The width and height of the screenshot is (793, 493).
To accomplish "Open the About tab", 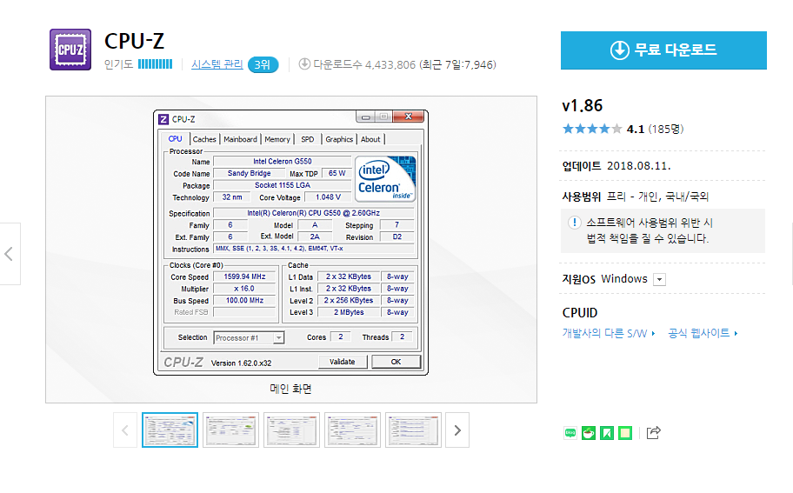I will coord(370,139).
